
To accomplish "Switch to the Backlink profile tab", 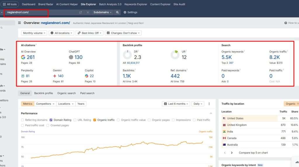I will pyautogui.click(x=44, y=93).
